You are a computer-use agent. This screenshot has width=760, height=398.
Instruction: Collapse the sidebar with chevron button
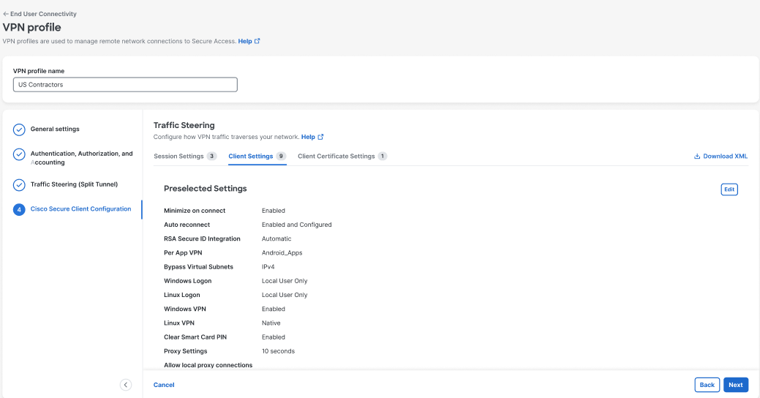[126, 385]
